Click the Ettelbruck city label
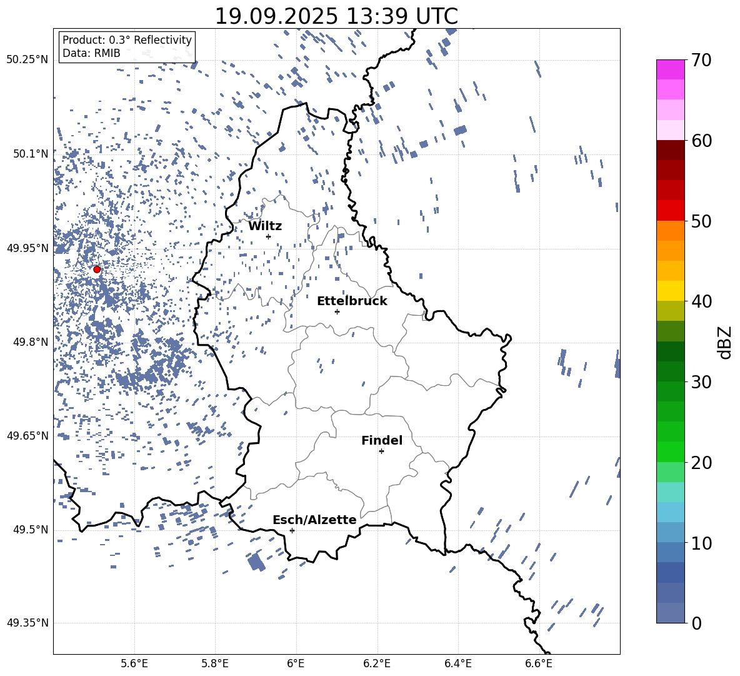Screen dimensions: 740x676 pyautogui.click(x=352, y=301)
